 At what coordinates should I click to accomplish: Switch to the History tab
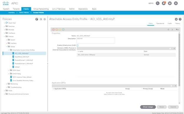click(178, 24)
